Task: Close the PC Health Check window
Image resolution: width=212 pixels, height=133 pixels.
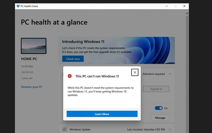Action: 184,6
